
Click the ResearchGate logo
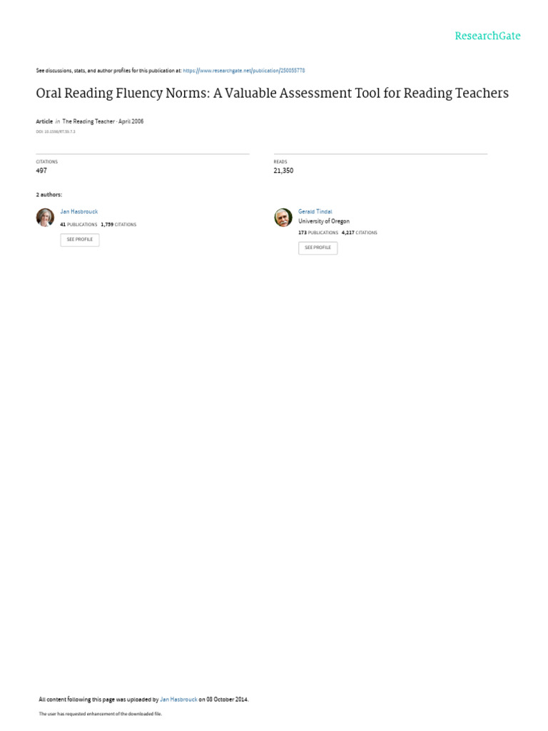[487, 36]
